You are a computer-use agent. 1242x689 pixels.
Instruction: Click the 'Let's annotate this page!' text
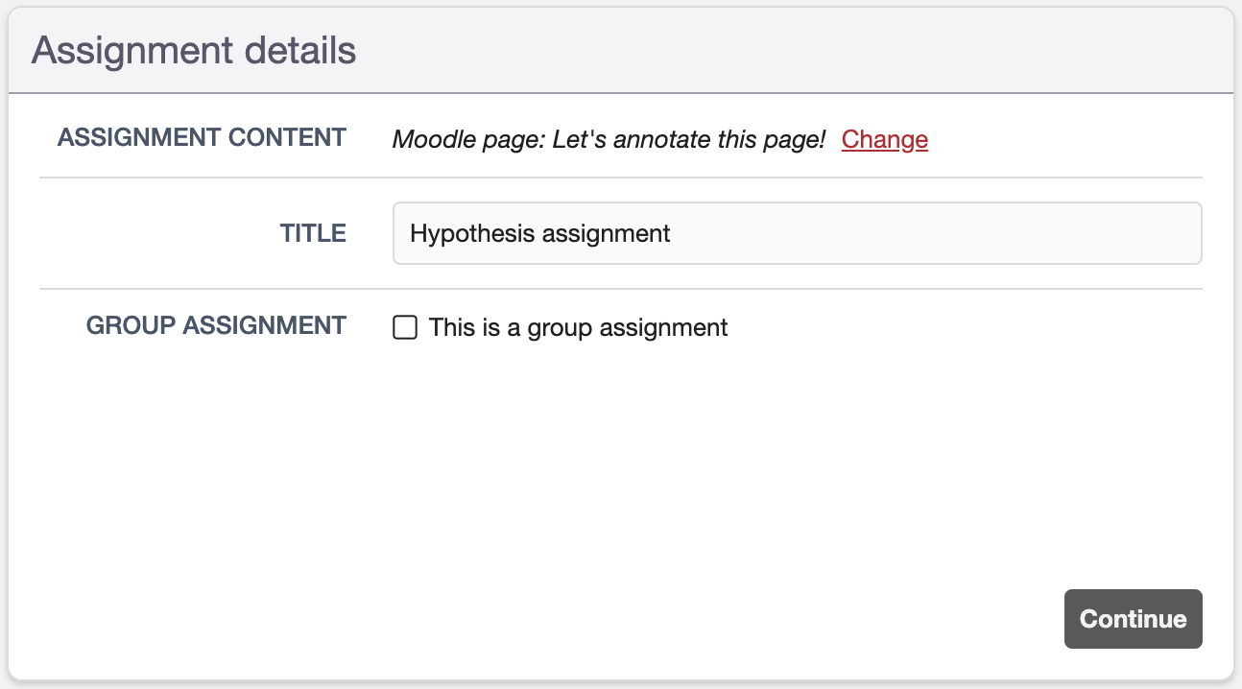tap(689, 140)
